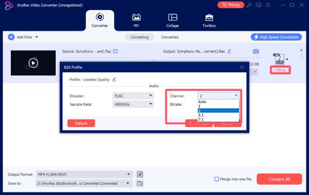Image resolution: width=309 pixels, height=195 pixels.
Task: Open the hamburger menu icon
Action: point(268,5)
